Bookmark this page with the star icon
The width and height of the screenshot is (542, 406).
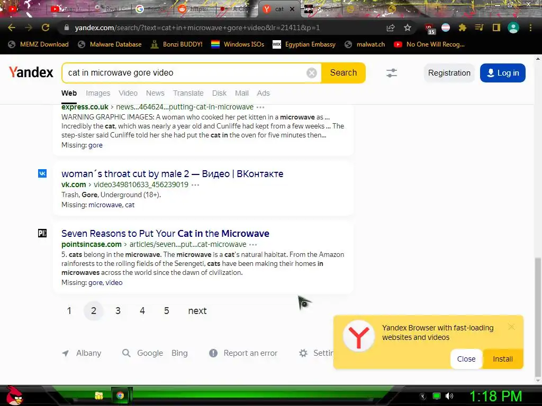(x=408, y=27)
